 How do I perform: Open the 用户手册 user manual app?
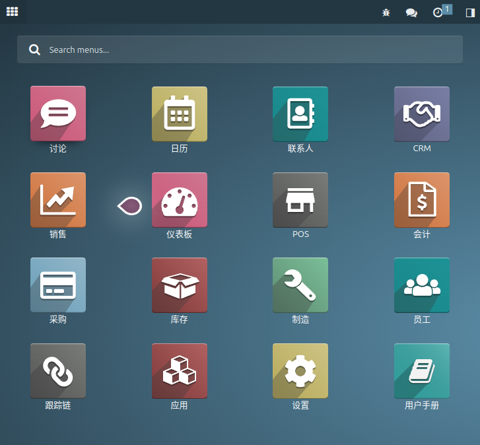pos(422,370)
